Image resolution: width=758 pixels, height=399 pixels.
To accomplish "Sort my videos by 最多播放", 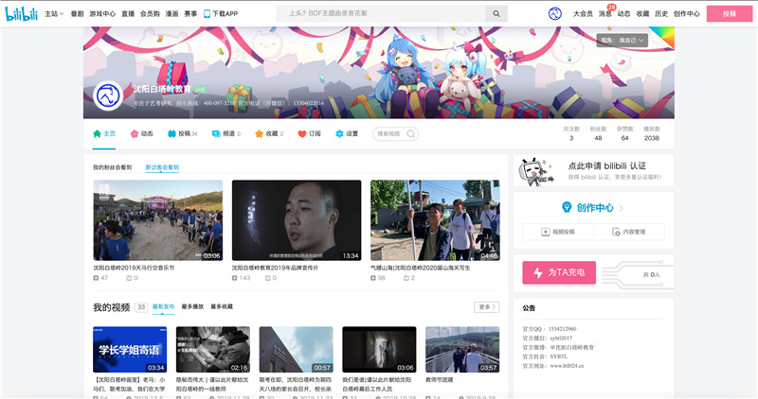I will tap(192, 307).
